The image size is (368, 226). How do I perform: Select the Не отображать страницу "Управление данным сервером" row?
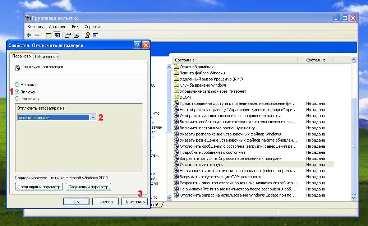(x=253, y=109)
